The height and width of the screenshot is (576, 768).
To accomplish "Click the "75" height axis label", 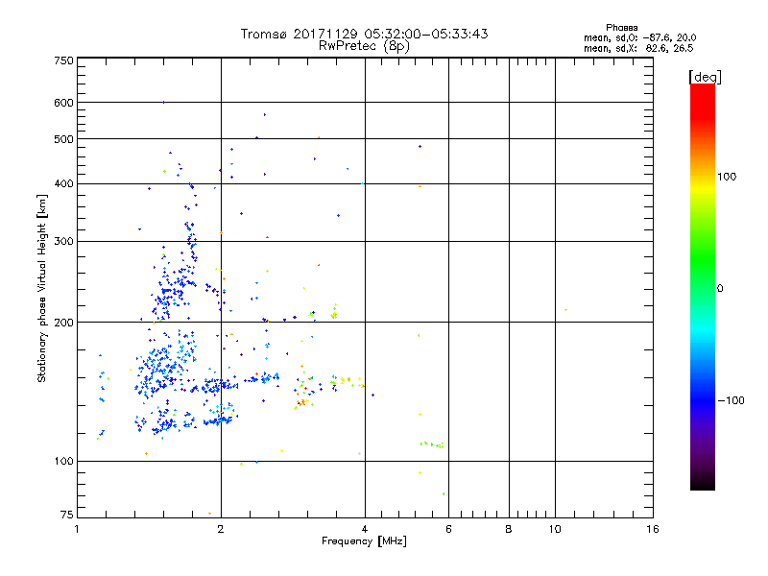I will 67,515.
